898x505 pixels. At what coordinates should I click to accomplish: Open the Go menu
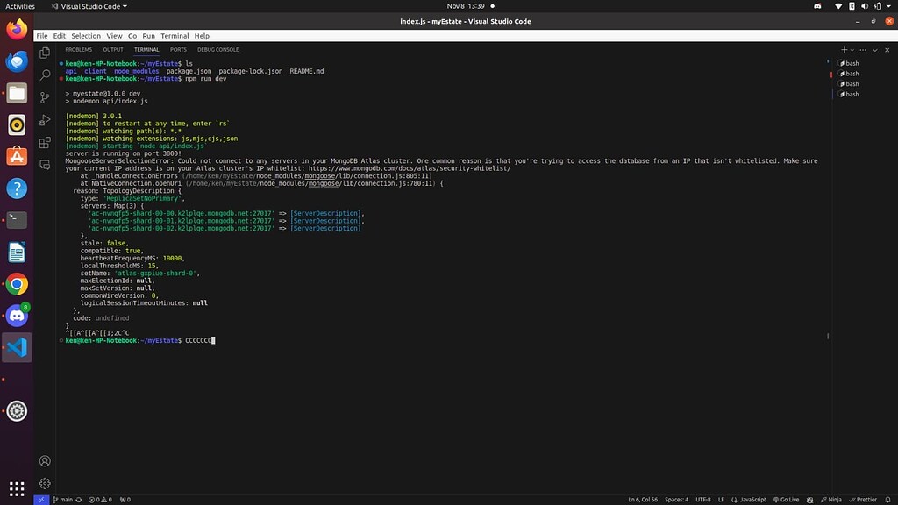[x=132, y=35]
